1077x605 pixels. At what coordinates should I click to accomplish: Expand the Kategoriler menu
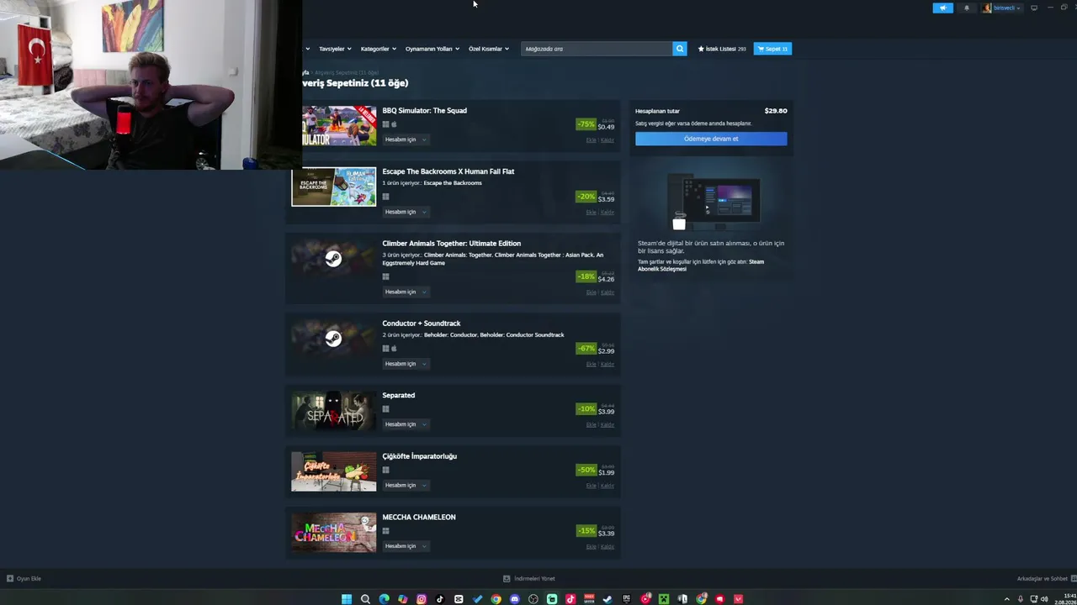click(378, 49)
